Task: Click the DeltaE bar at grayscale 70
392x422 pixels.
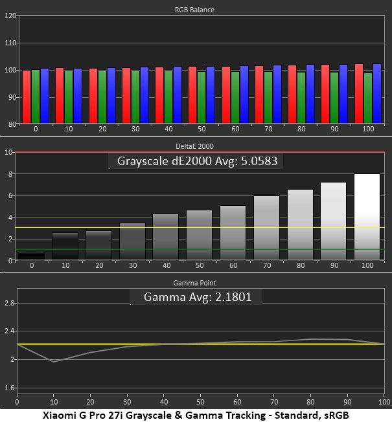Action: (266, 228)
